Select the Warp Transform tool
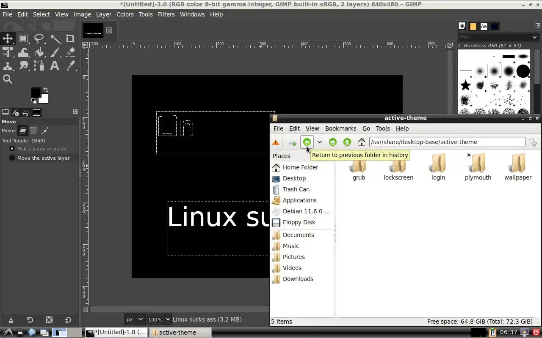This screenshot has width=542, height=338. (x=23, y=52)
